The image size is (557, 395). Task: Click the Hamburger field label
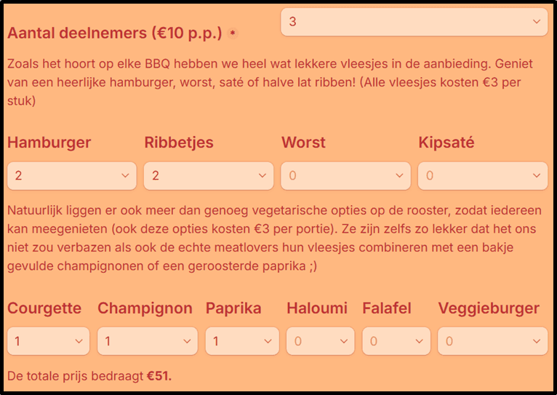coord(49,143)
